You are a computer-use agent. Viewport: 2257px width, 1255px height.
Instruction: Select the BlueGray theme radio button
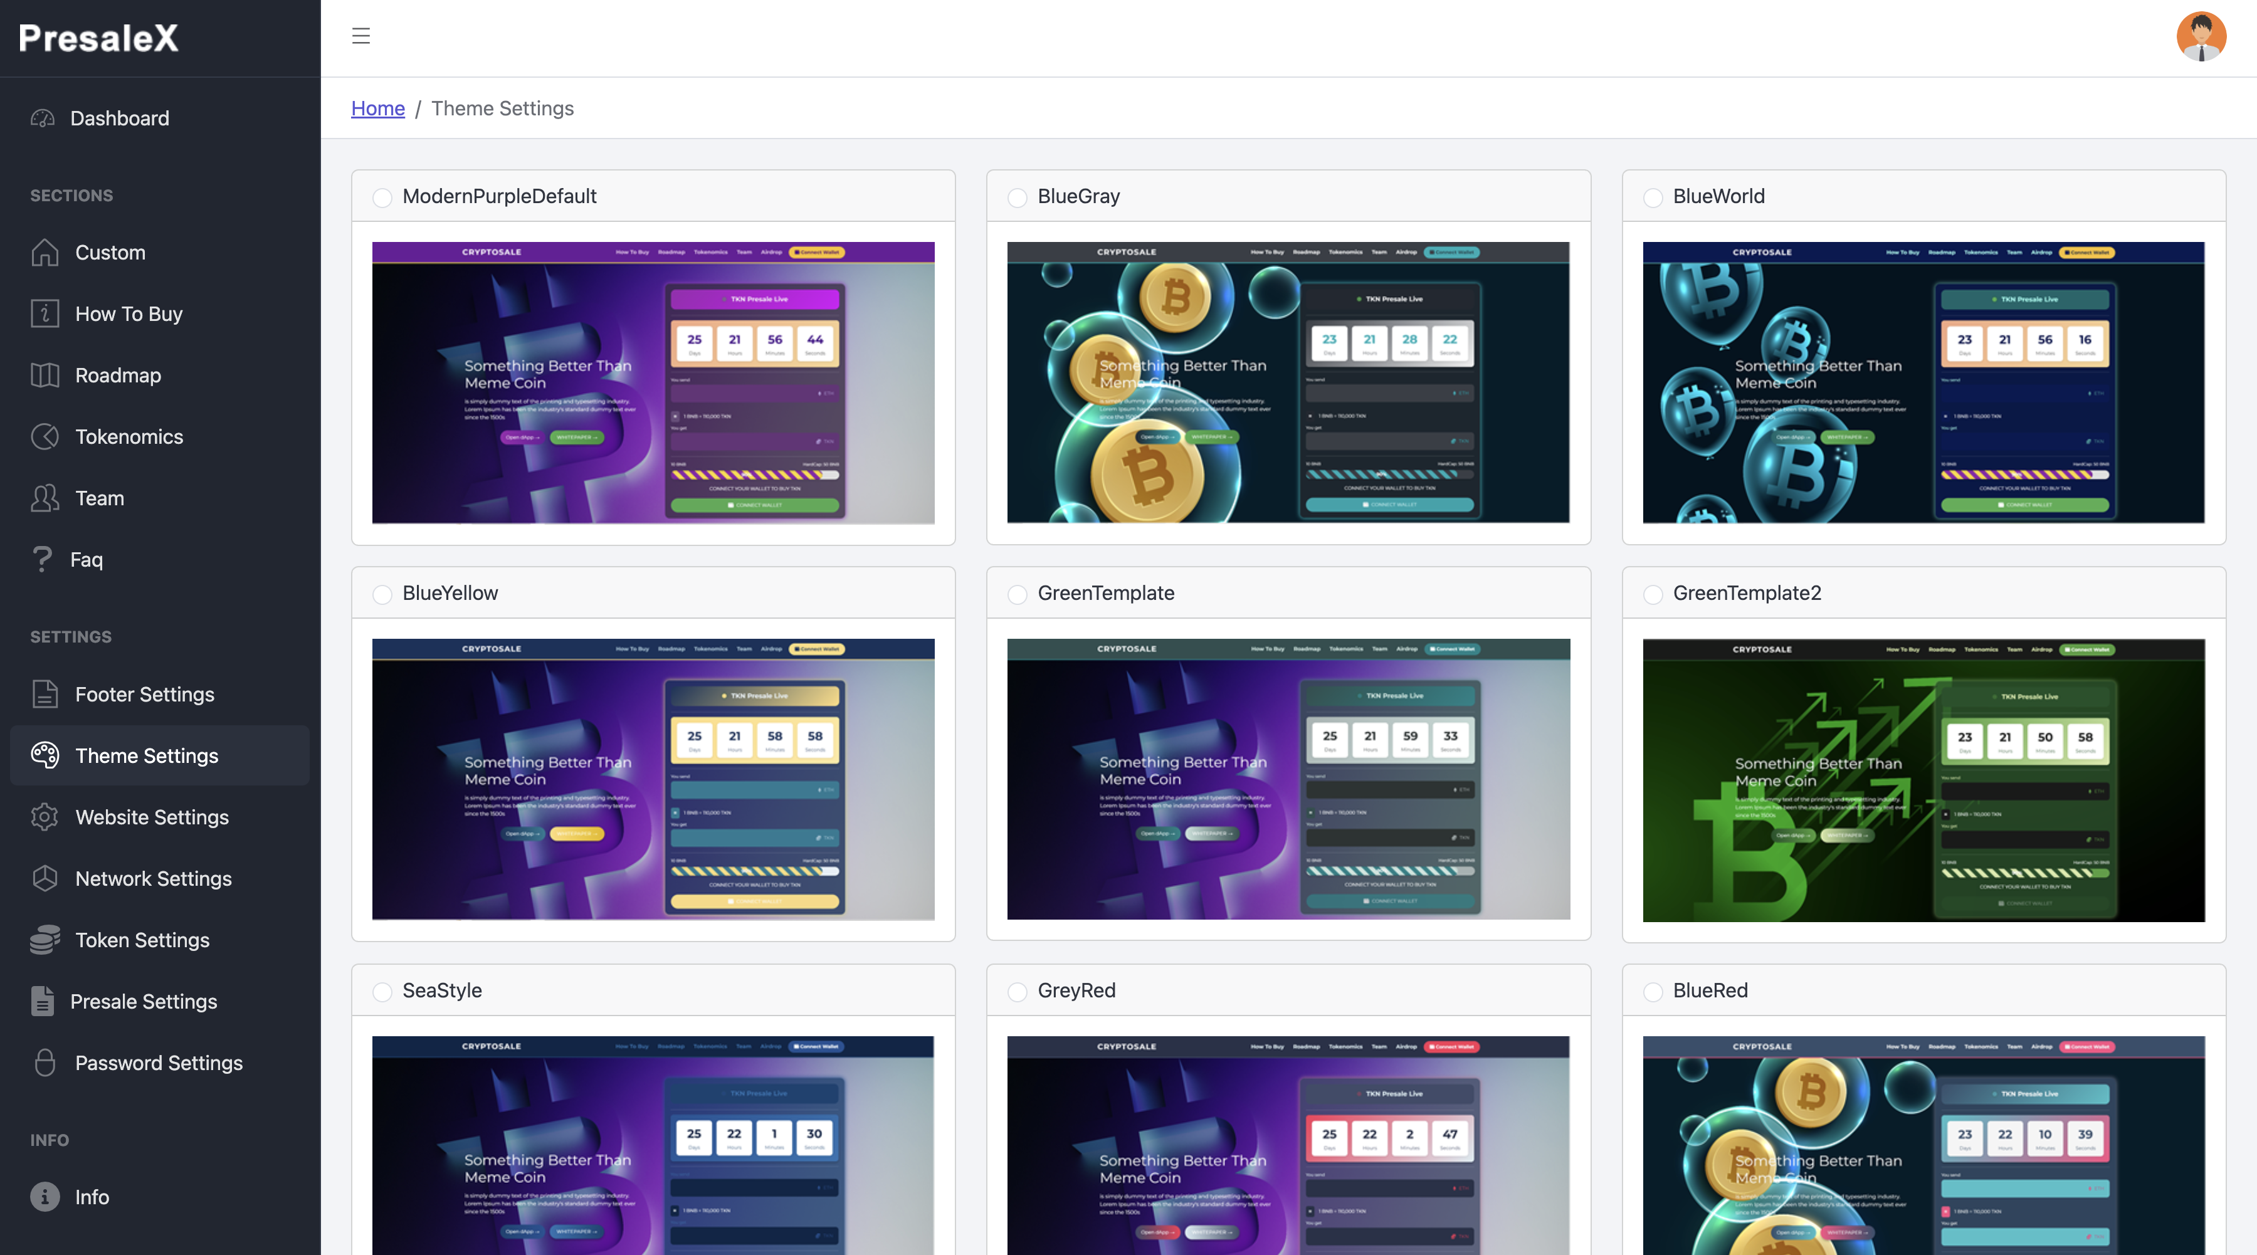point(1018,197)
